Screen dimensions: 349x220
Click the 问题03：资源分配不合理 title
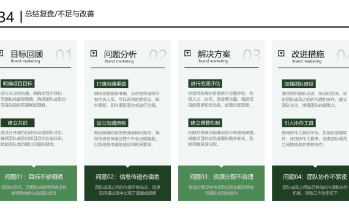(222, 177)
